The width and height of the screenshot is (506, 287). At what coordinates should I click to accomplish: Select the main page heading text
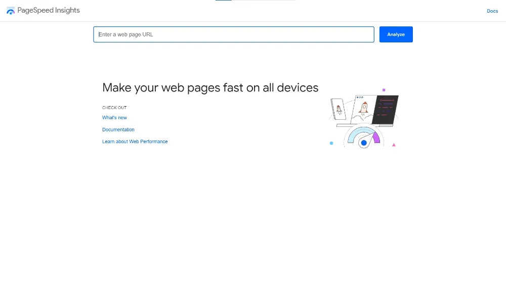coord(210,87)
